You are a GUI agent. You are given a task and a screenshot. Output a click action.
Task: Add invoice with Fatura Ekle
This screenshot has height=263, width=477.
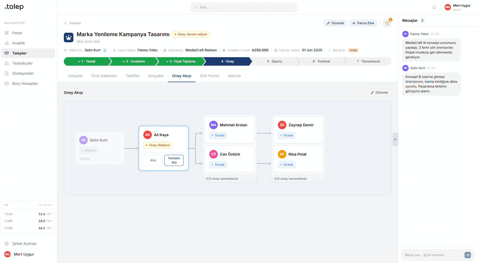[x=363, y=23]
